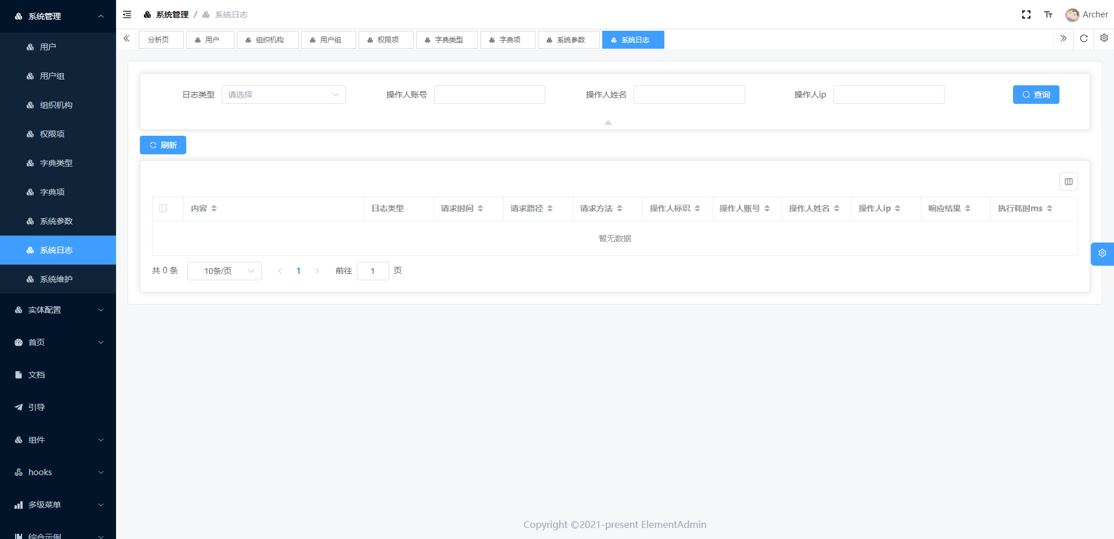Open 权限项 in the sidebar
The image size is (1114, 539).
(58, 134)
